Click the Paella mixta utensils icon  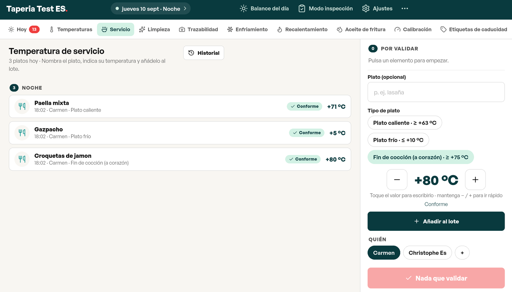[22, 106]
